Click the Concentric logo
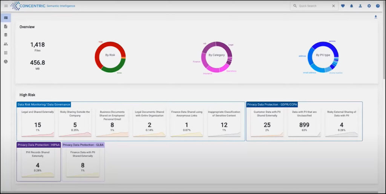 (x=28, y=6)
